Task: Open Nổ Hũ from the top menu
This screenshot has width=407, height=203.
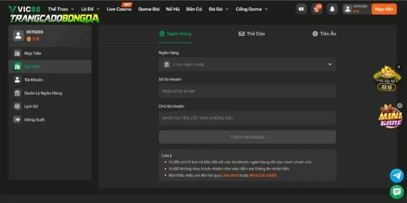Action: [173, 9]
